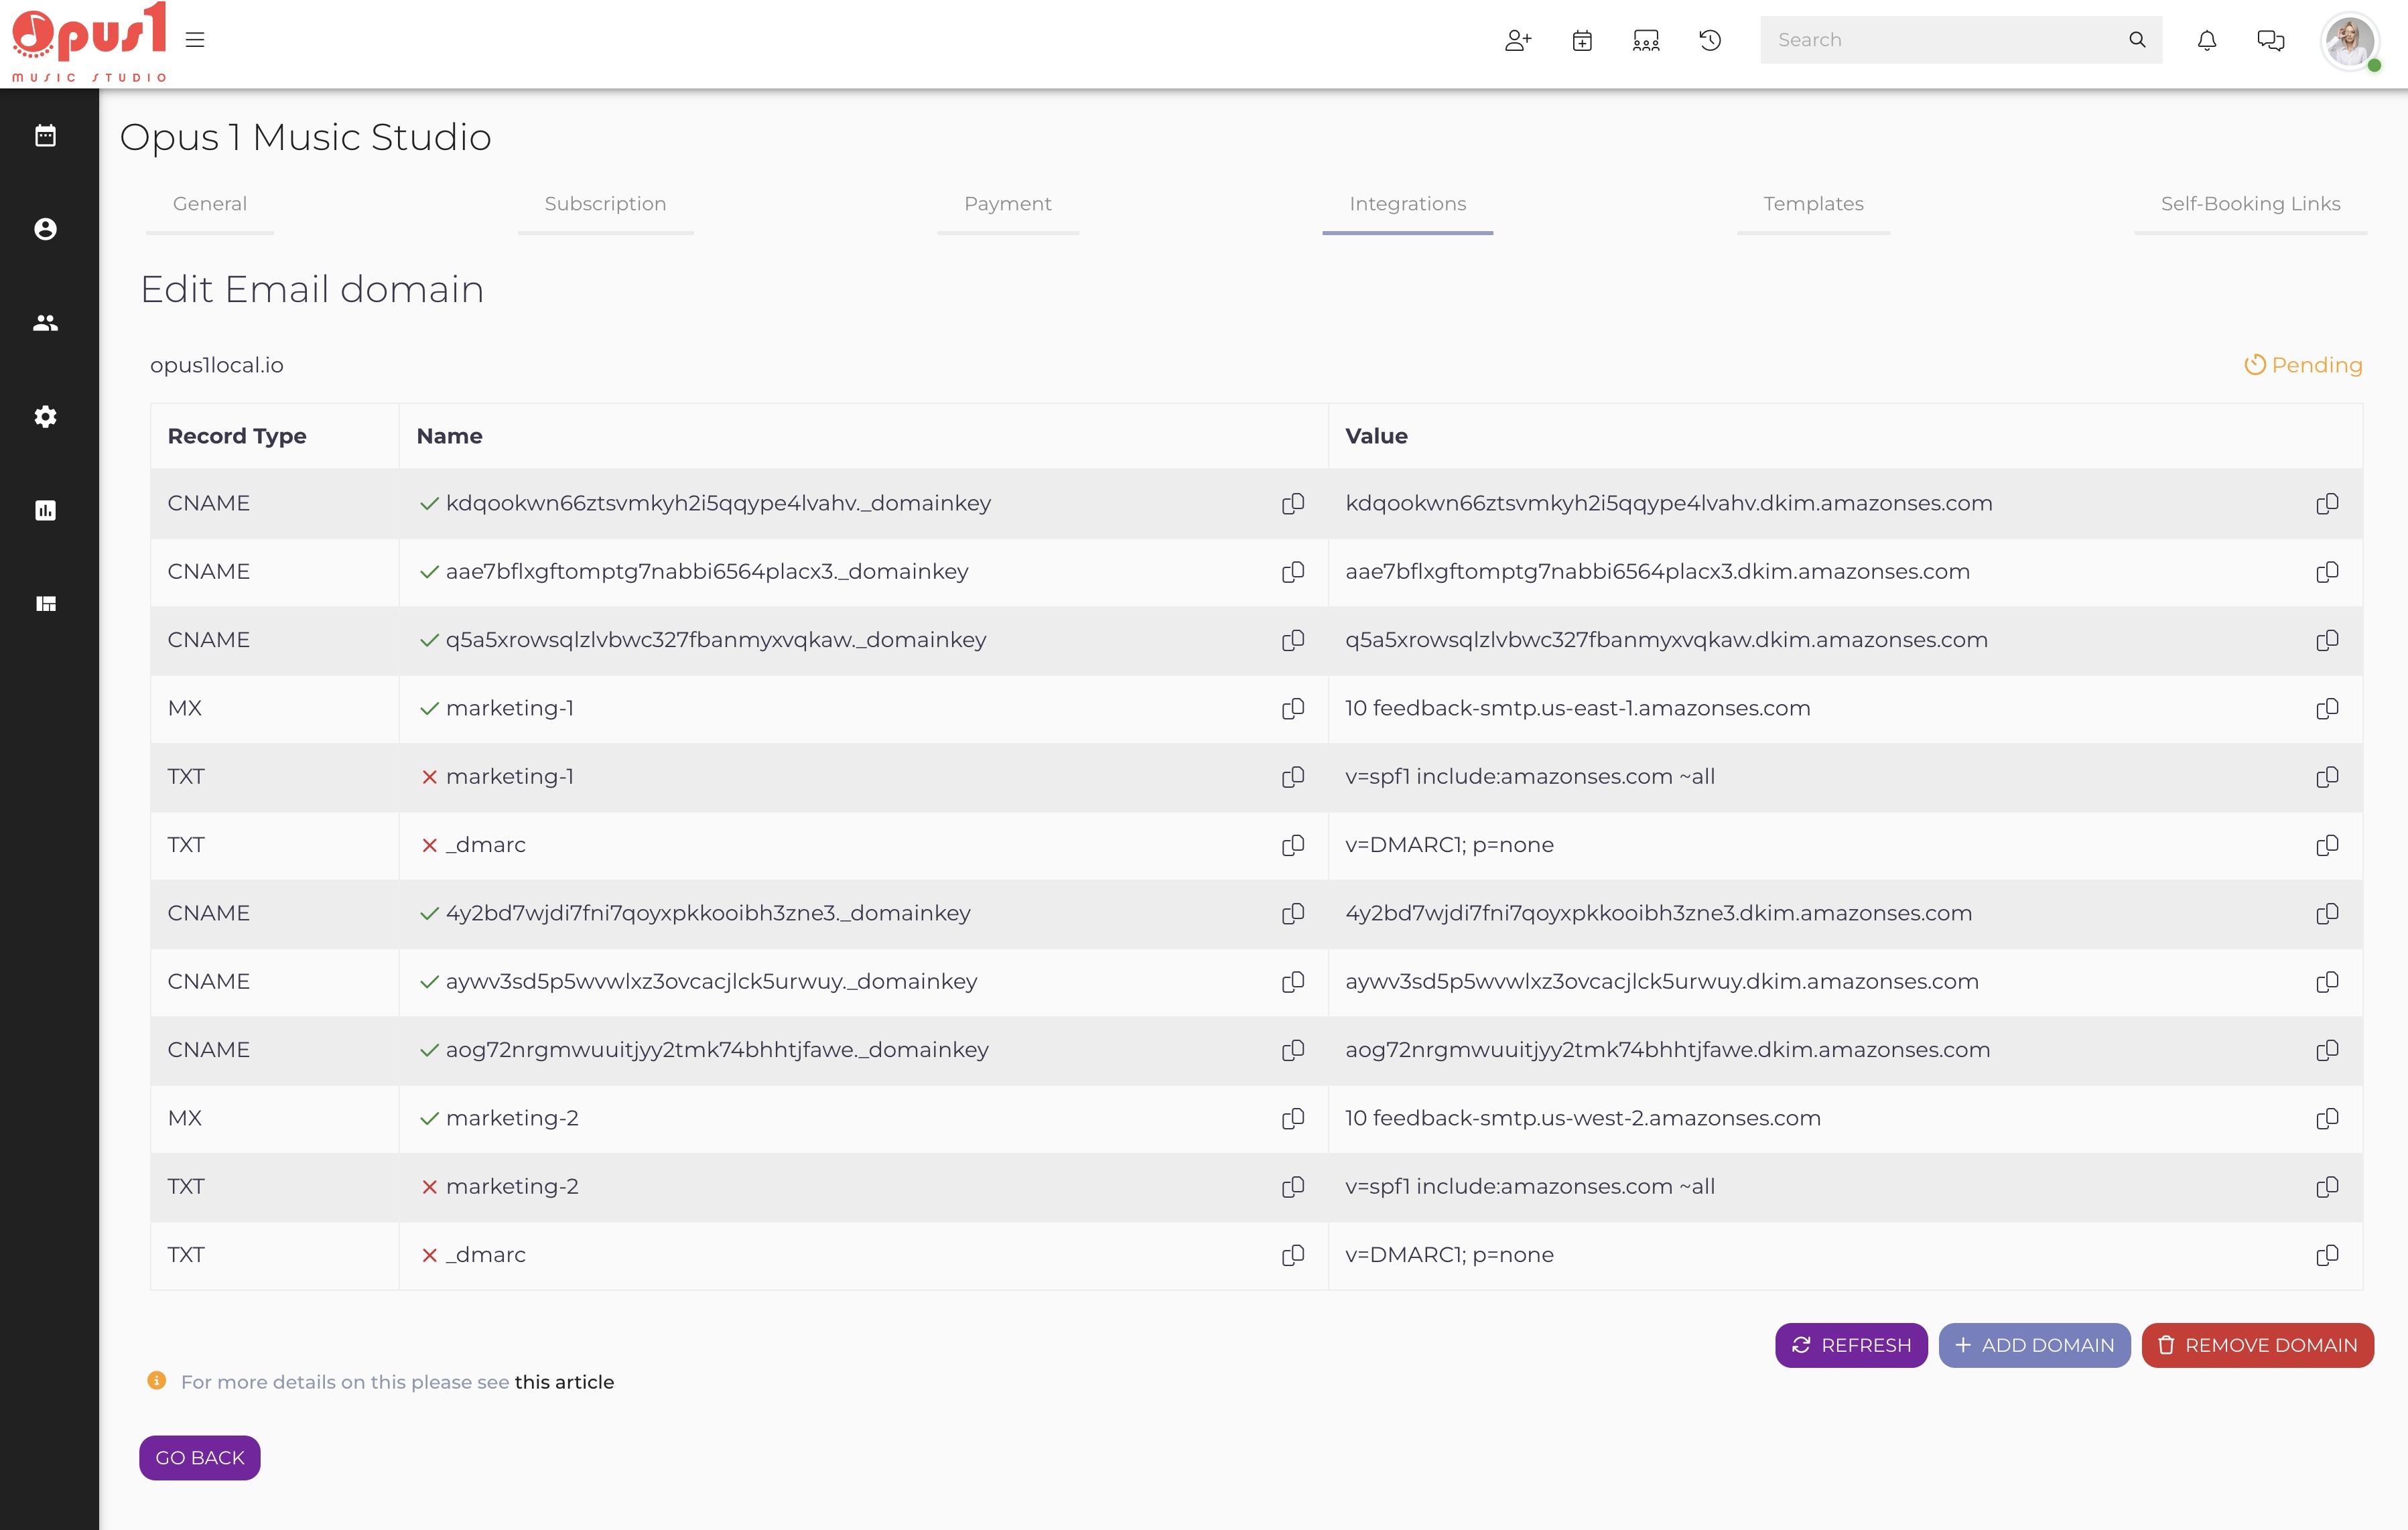2408x1530 pixels.
Task: Copy the kdqookwn66 dkim.amazonses.com value
Action: tap(2327, 503)
